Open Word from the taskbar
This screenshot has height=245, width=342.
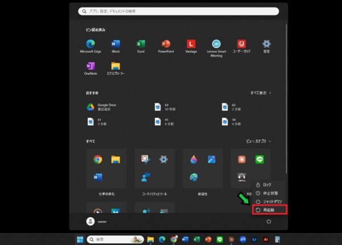tap(185, 239)
